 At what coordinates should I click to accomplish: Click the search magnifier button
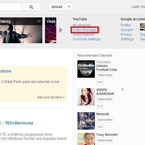31,7
